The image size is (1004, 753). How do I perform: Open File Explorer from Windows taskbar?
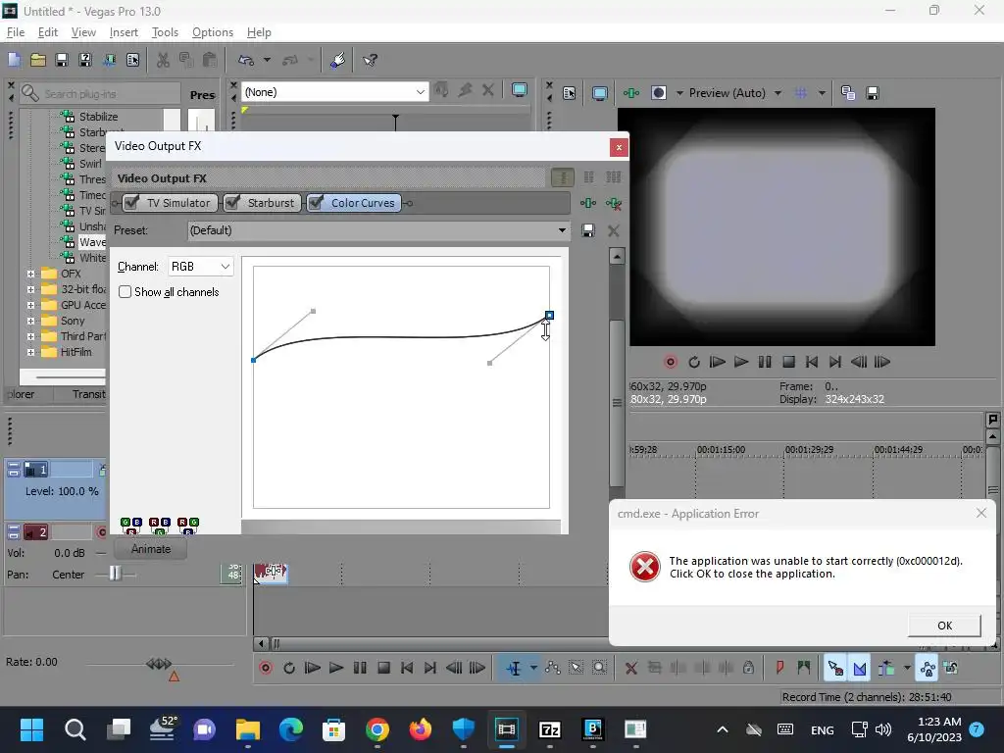[247, 729]
